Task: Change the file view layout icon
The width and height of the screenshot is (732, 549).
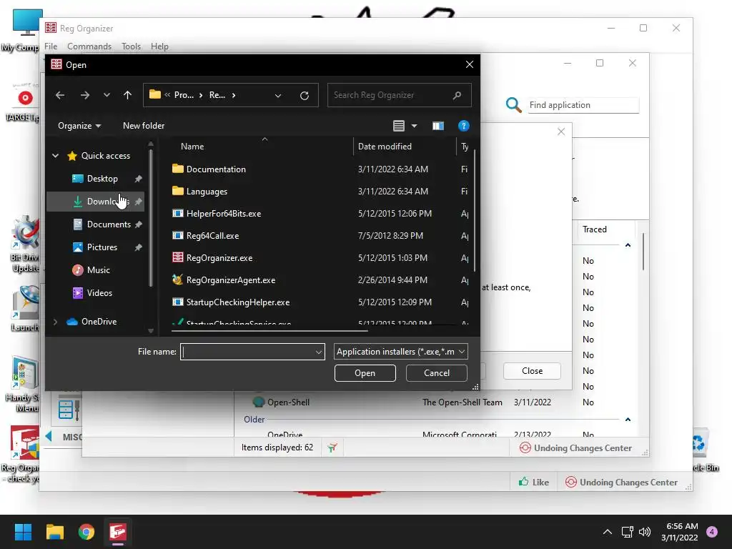Action: [399, 126]
